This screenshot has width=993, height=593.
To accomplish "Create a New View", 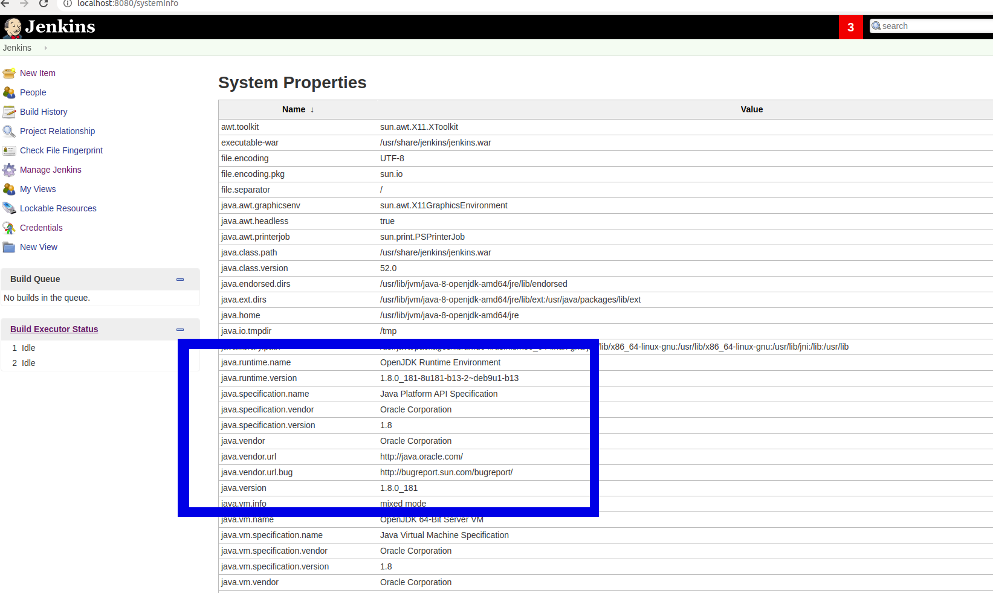I will (38, 247).
